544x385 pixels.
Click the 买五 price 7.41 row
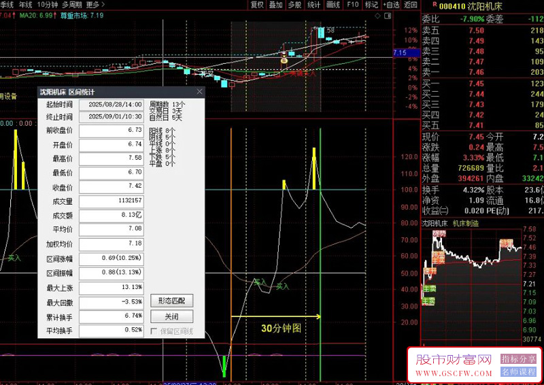(483, 125)
